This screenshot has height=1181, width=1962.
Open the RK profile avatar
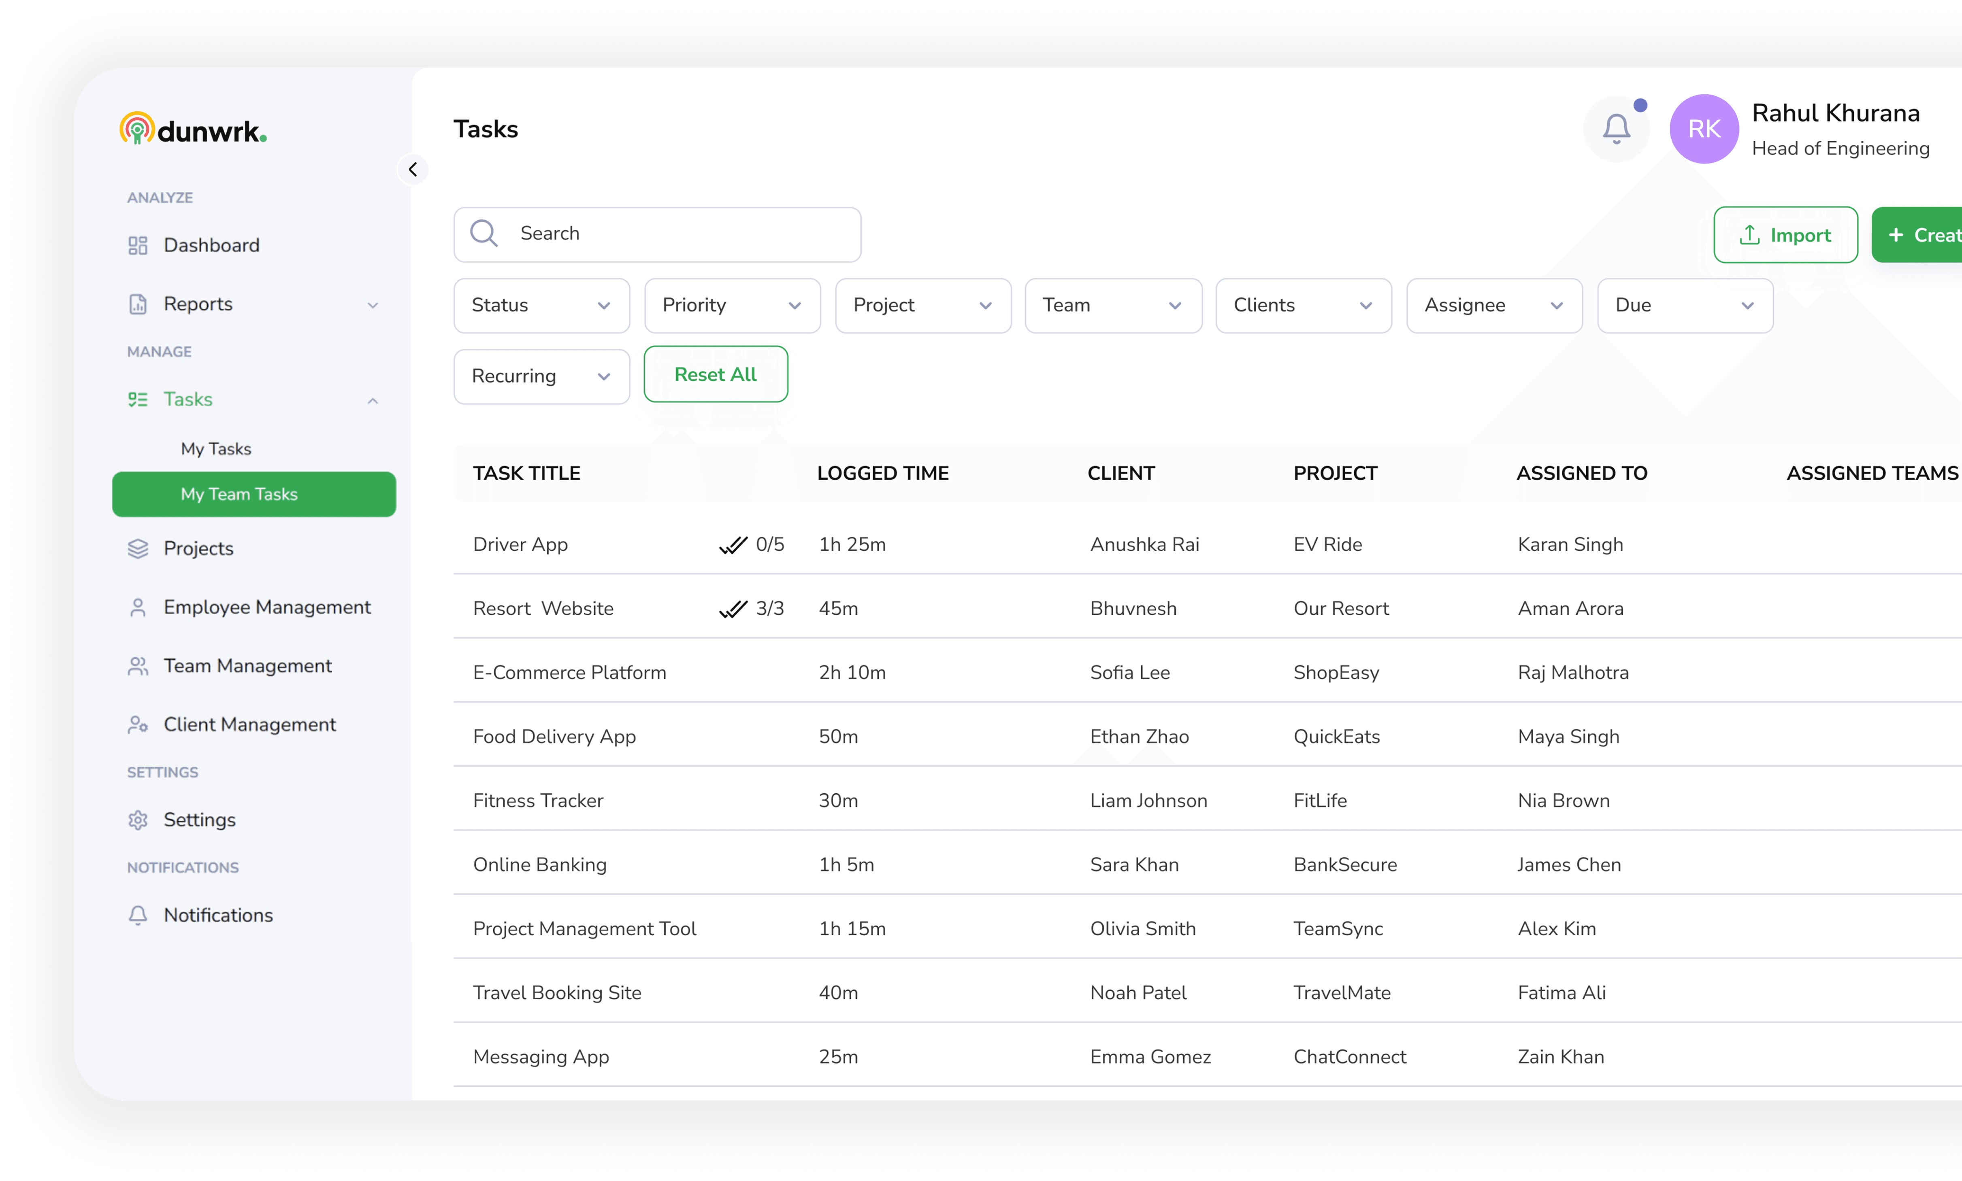(x=1703, y=128)
